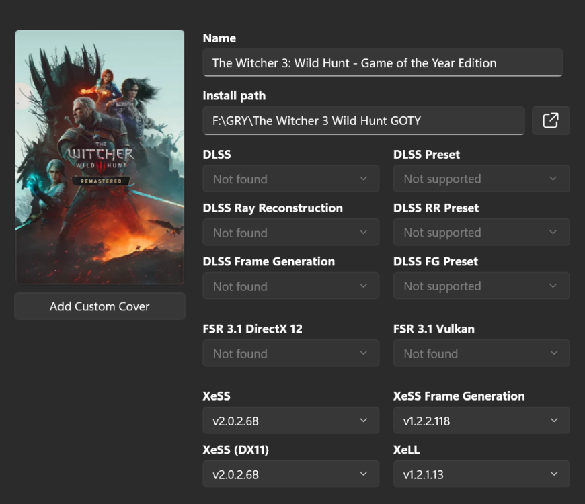This screenshot has height=504, width=585.
Task: Click the "Name" field label
Action: coord(219,38)
